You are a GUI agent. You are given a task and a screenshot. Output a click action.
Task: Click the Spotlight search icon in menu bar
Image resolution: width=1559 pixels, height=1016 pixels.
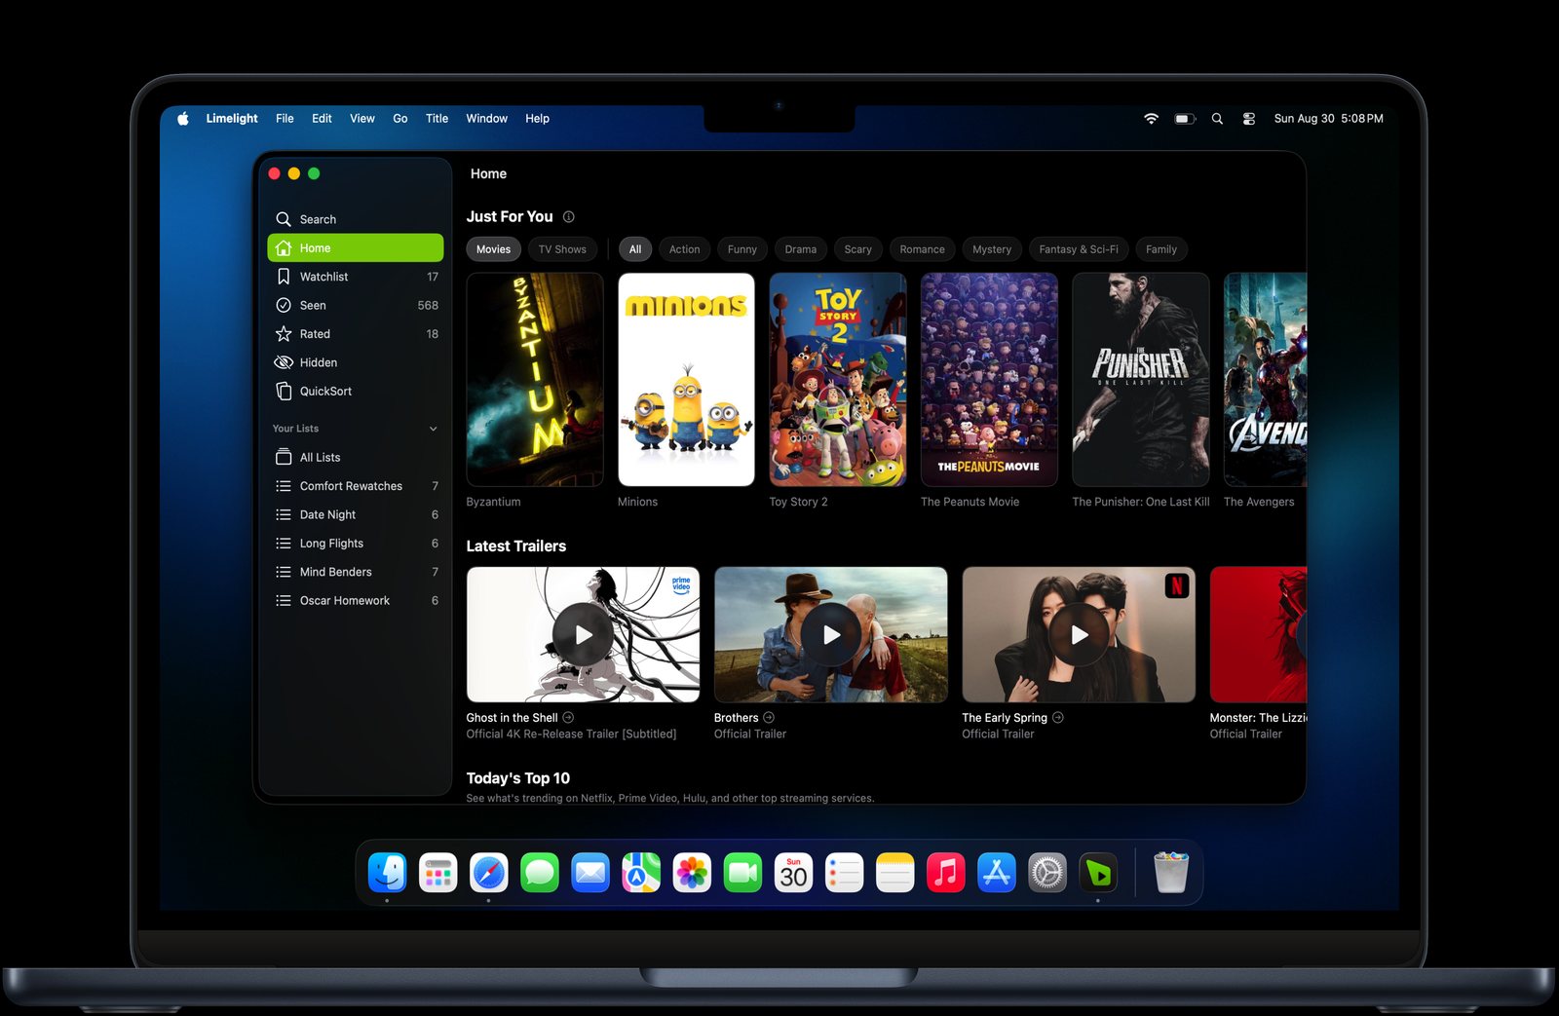coord(1217,118)
